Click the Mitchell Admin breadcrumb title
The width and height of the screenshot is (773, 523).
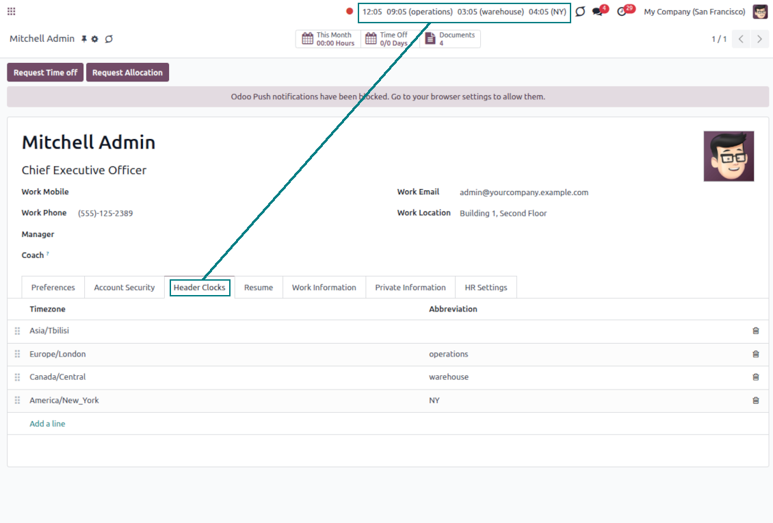(42, 38)
